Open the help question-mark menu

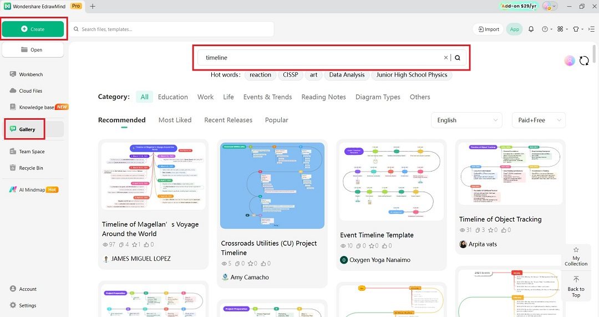click(547, 29)
